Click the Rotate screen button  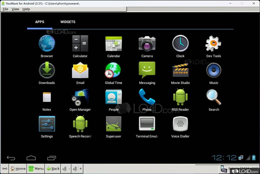(x=240, y=169)
